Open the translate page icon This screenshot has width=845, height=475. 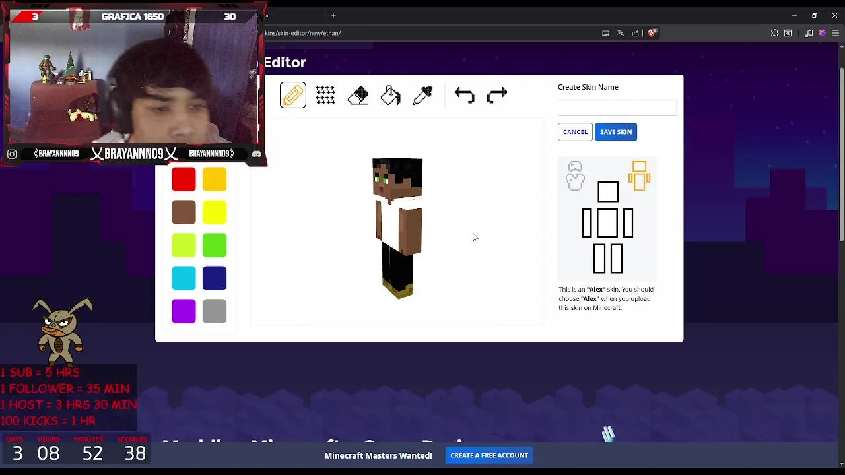(x=621, y=33)
